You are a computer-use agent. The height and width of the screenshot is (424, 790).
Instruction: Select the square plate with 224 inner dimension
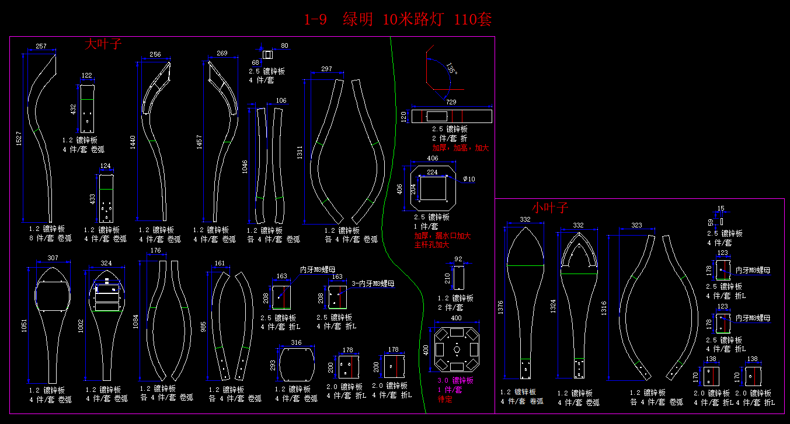click(433, 188)
